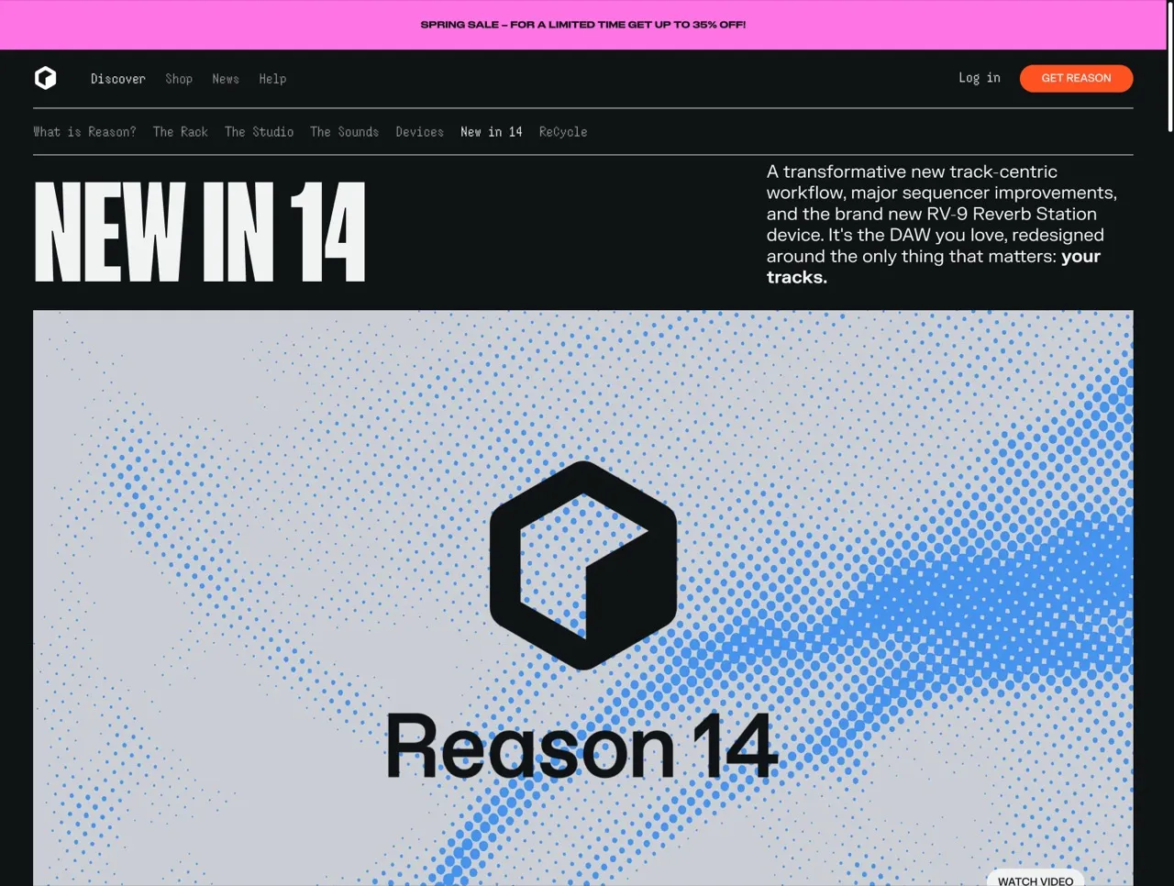Open the Discover menu

click(x=117, y=79)
